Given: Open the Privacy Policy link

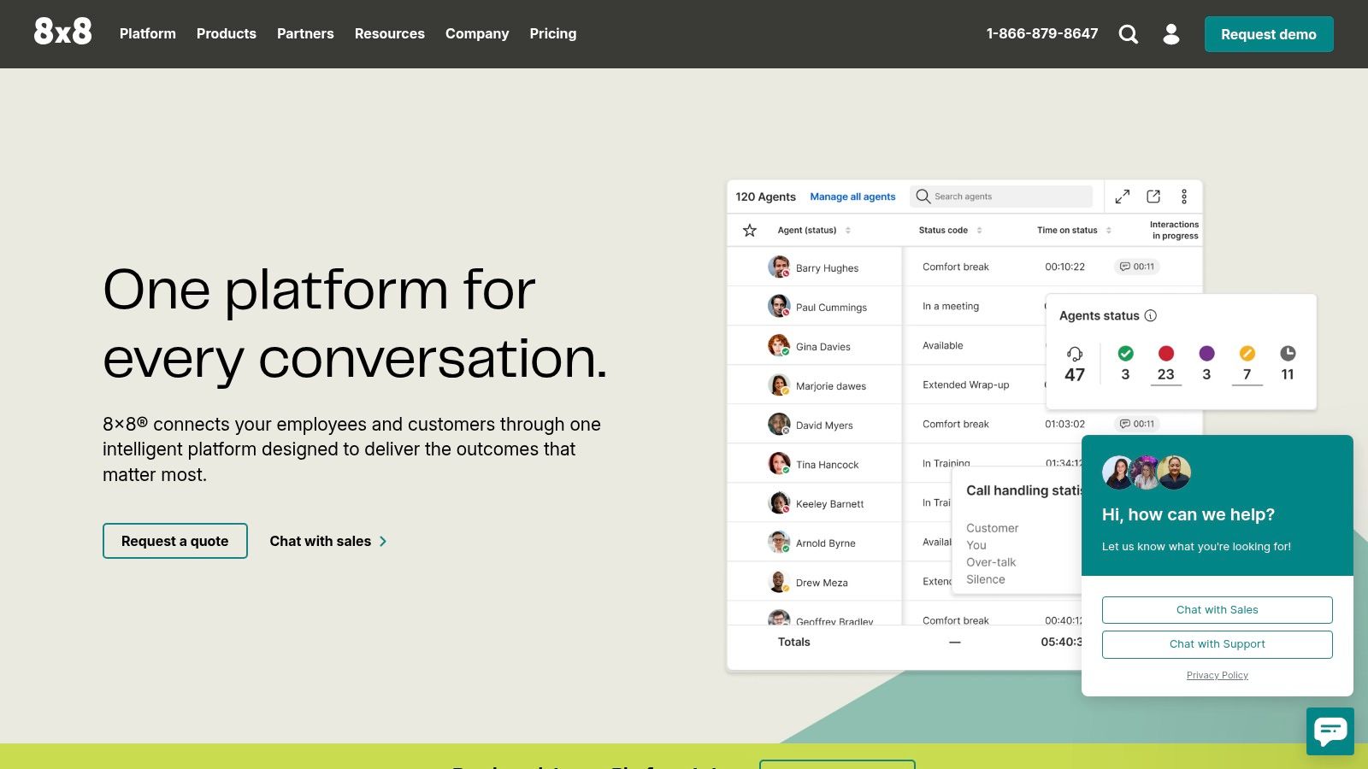Looking at the screenshot, I should pos(1218,675).
